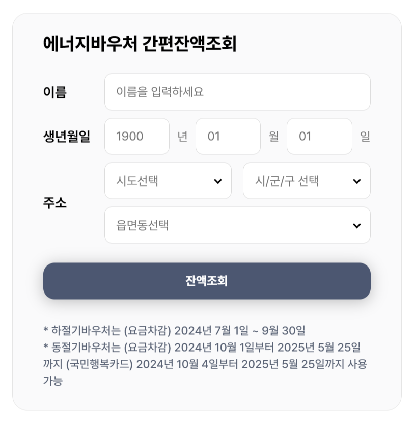
Task: Click the dark 잔액조회 balance inquiry bar
Action: coord(207,281)
